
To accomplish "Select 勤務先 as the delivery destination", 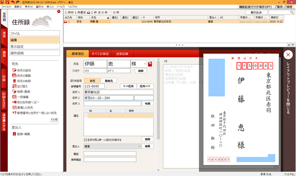I will pos(108,80).
